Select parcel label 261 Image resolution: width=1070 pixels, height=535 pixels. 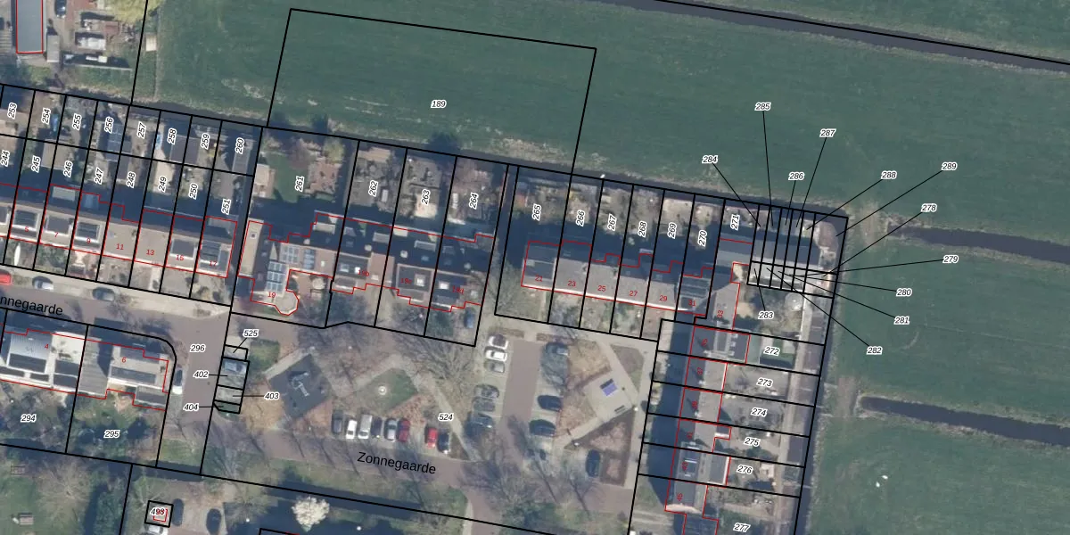(x=300, y=184)
